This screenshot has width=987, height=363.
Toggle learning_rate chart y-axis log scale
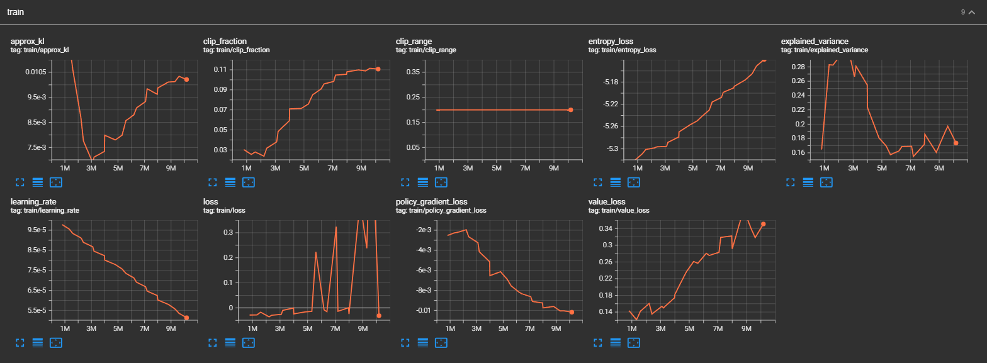click(x=37, y=343)
